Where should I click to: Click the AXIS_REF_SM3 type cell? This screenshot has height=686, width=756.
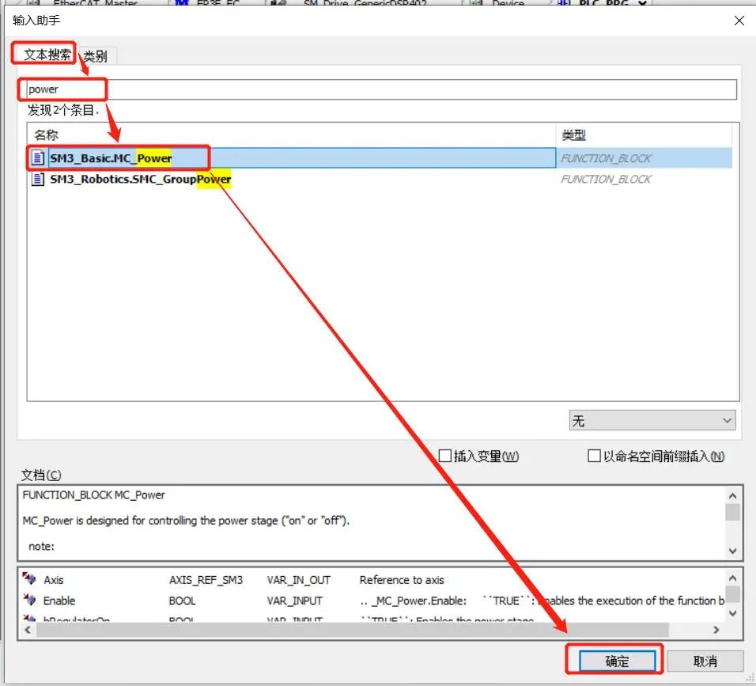pyautogui.click(x=206, y=580)
